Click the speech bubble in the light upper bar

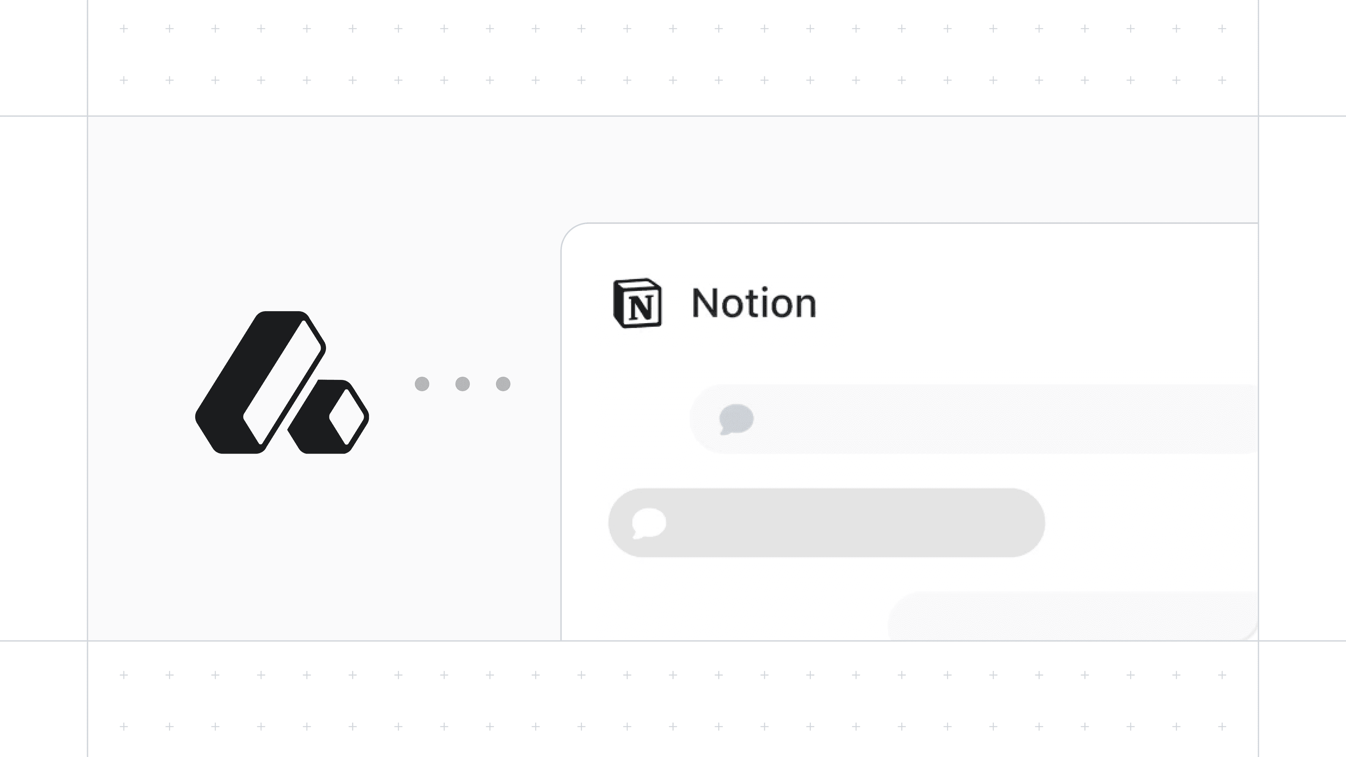[736, 419]
